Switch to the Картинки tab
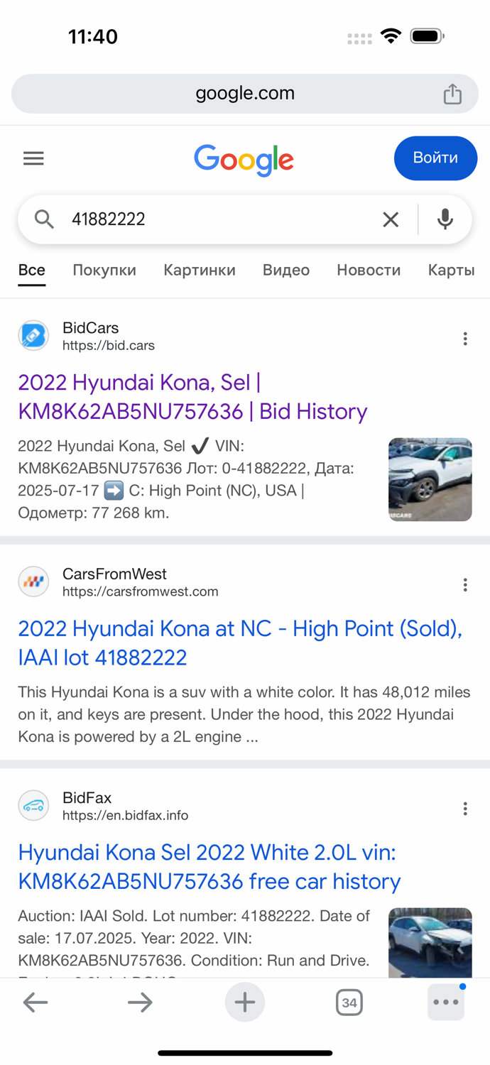 point(200,270)
